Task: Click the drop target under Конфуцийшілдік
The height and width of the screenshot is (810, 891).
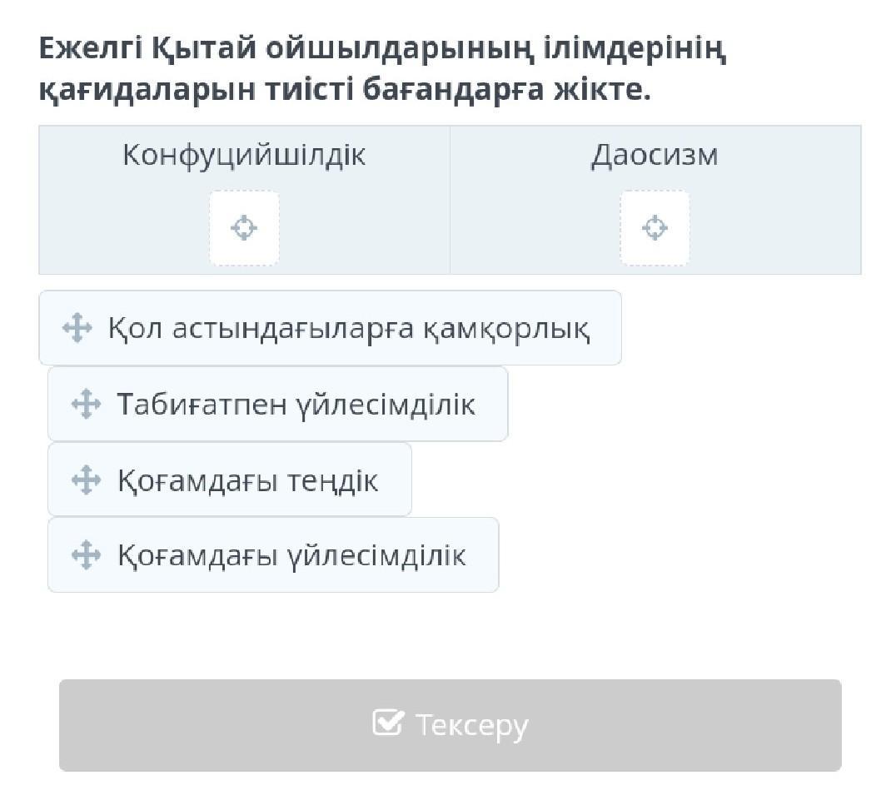Action: pyautogui.click(x=244, y=227)
